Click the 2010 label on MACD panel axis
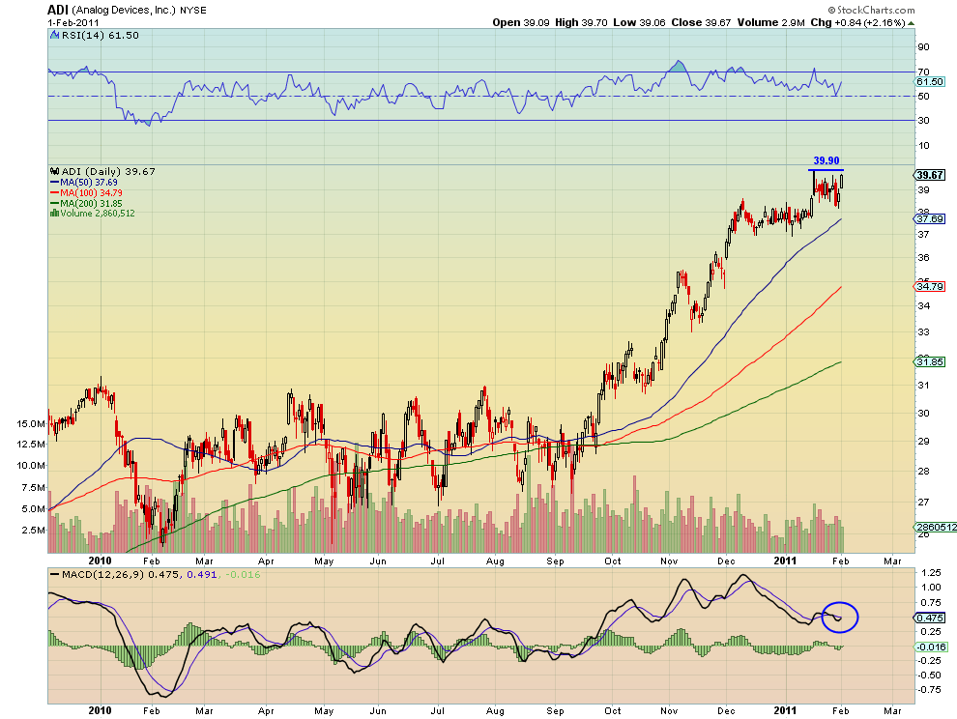957x719 pixels. pyautogui.click(x=101, y=710)
